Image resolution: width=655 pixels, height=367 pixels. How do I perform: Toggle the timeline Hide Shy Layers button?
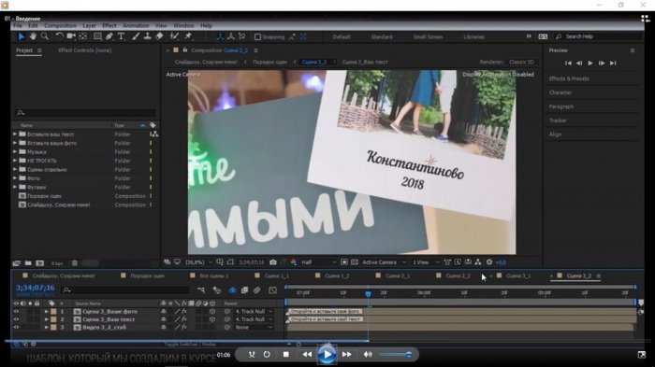[232, 289]
